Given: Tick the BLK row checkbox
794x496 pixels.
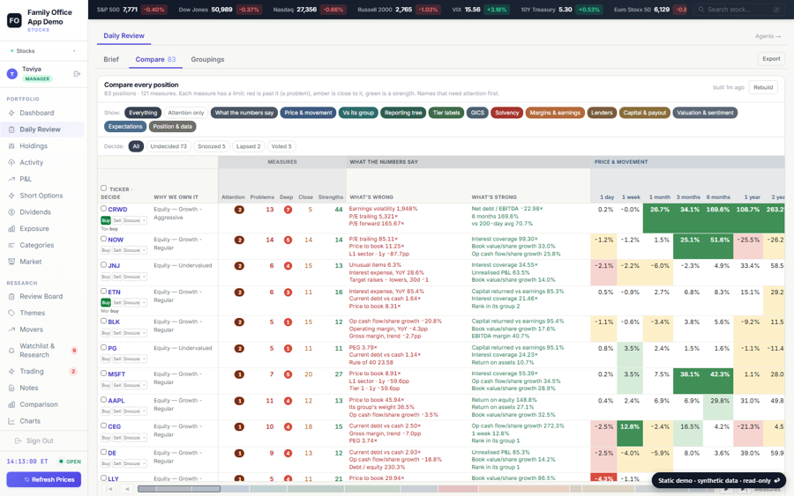Looking at the screenshot, I should [x=104, y=321].
